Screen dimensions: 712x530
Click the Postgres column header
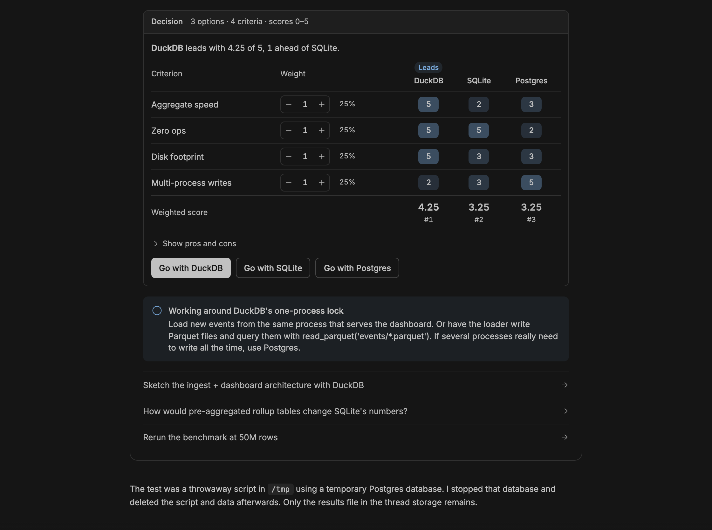click(531, 80)
